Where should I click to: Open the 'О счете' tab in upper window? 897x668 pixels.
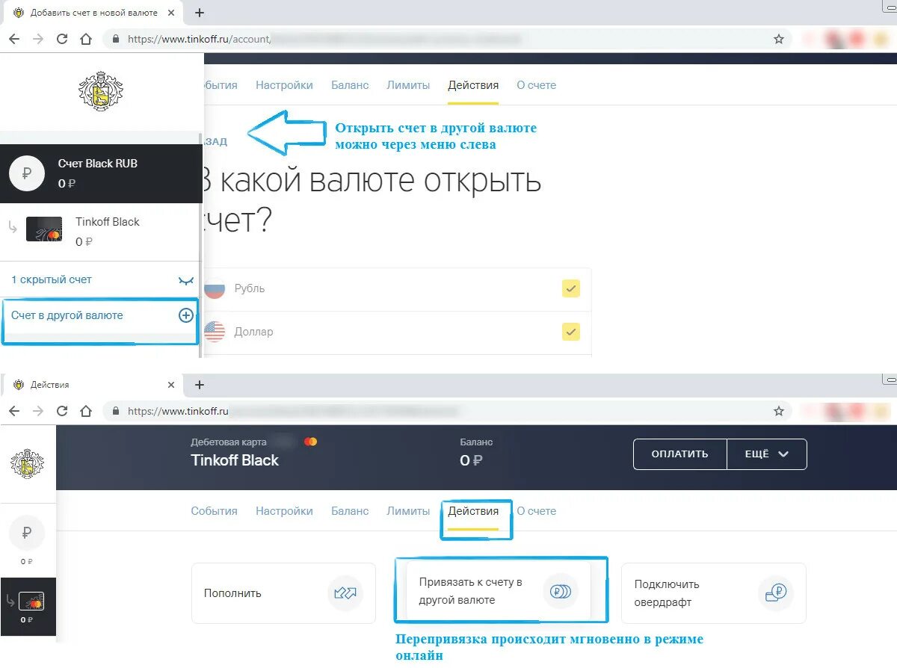(x=537, y=85)
